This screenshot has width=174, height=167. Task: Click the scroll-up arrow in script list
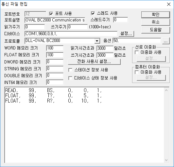coord(166,90)
